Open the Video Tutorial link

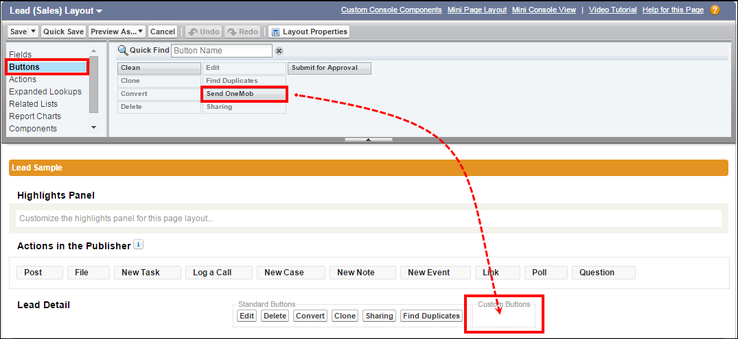pyautogui.click(x=613, y=10)
